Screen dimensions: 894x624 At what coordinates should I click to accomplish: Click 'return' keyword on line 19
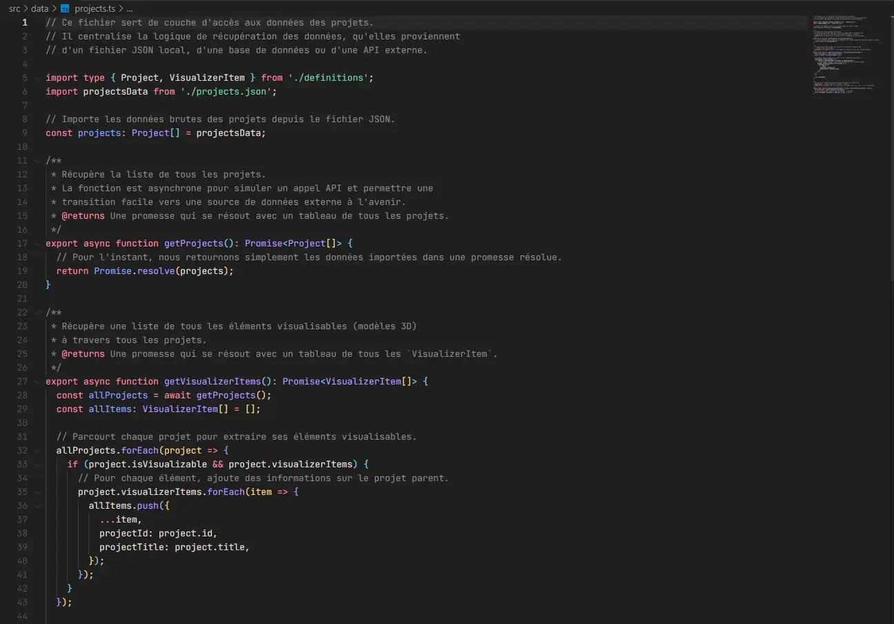point(72,271)
